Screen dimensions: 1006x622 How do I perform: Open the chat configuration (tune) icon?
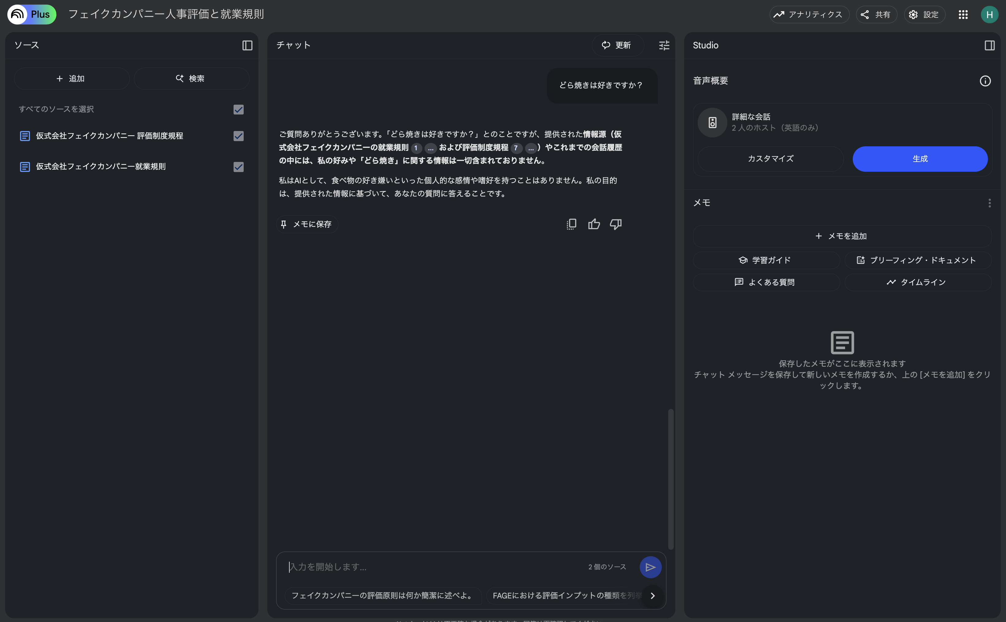coord(664,45)
